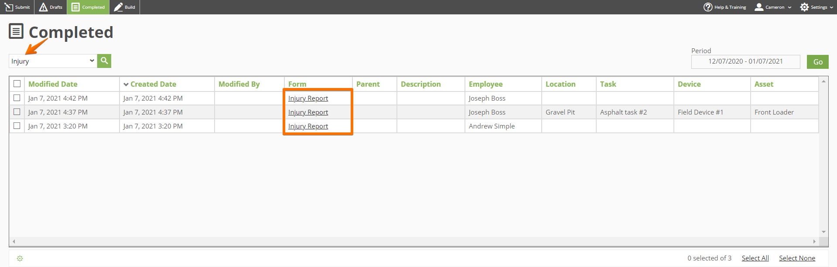This screenshot has width=837, height=267.
Task: Click the green search magnifier icon
Action: click(104, 61)
